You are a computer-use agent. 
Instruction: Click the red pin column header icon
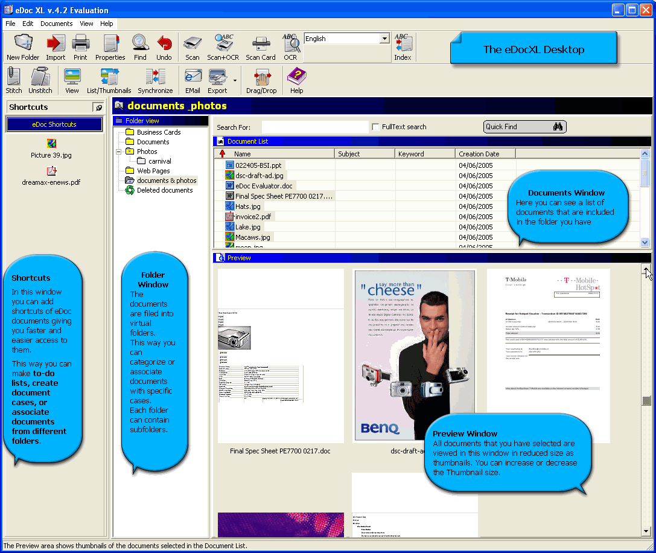pos(222,153)
